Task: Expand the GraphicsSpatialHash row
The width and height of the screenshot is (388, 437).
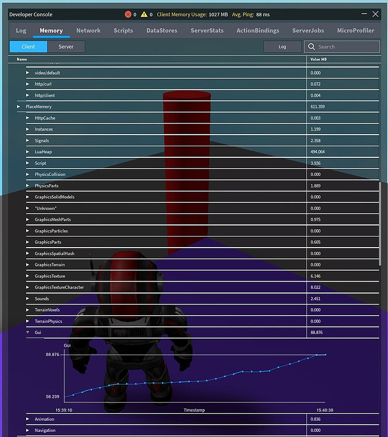Action: pos(27,253)
